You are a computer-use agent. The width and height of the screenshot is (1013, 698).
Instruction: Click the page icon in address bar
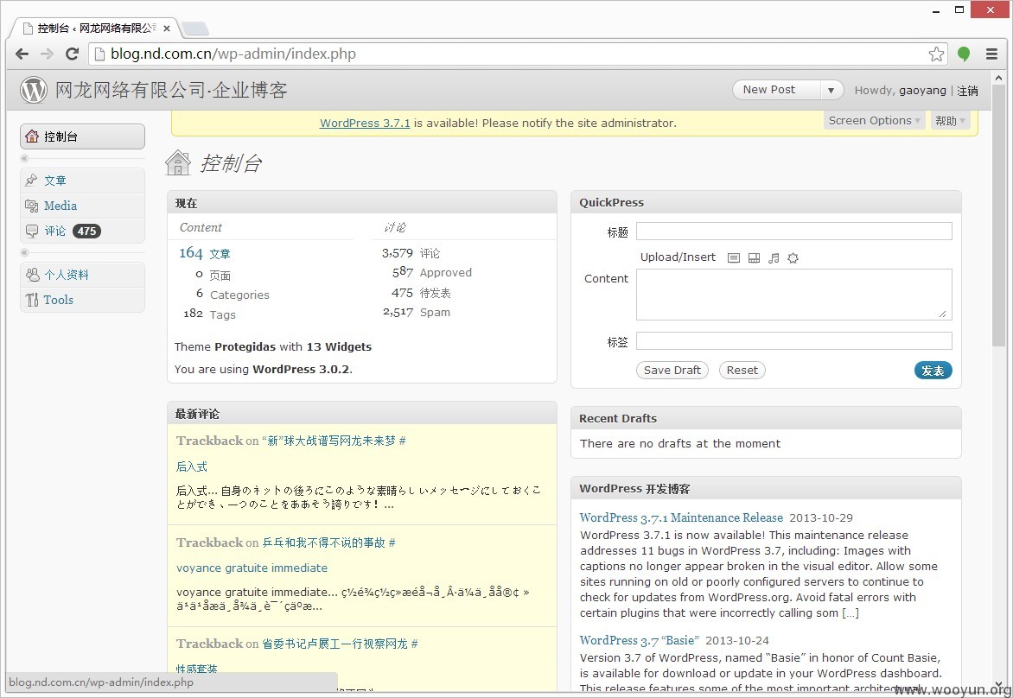click(99, 54)
